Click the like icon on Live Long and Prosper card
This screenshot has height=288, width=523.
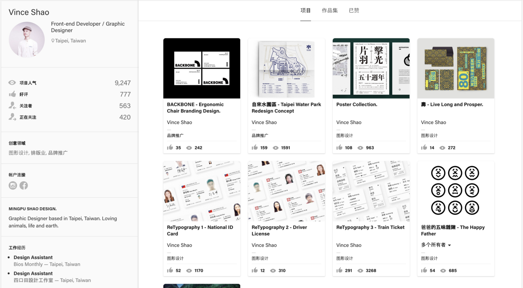coord(424,147)
